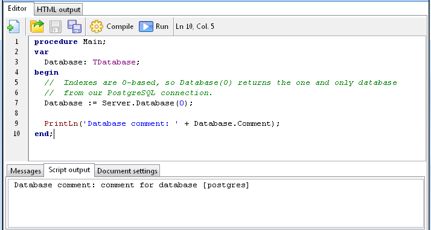Open the Document settings tab
Viewport: 431px width, 230px height.
coord(127,171)
